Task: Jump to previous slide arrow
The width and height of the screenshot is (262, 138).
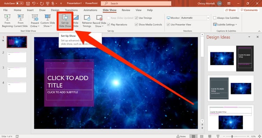Action: click(202, 124)
